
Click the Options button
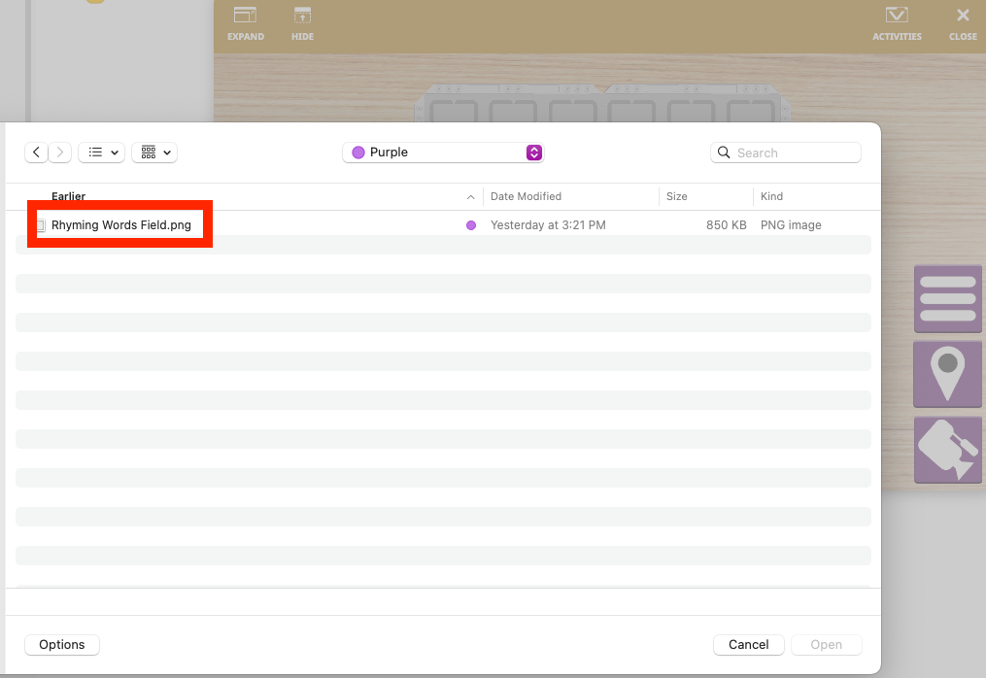[x=62, y=645]
